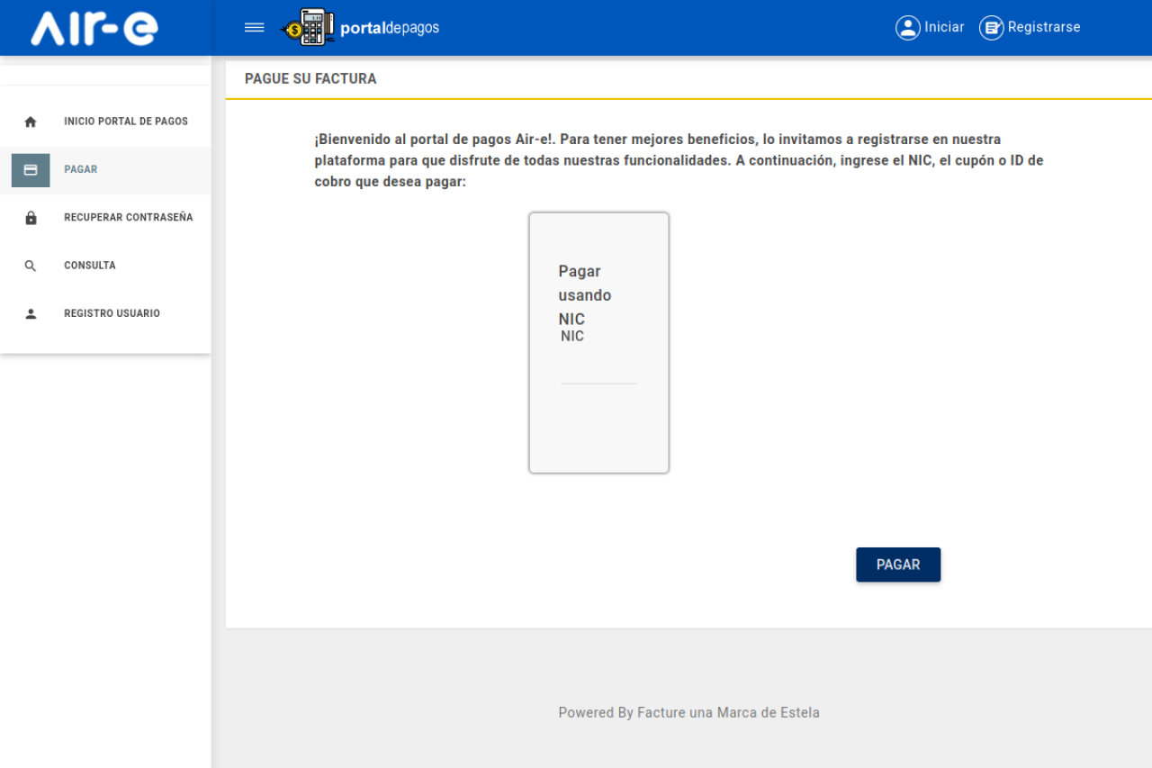This screenshot has width=1152, height=768.
Task: Click the portal de pagos calculator logo
Action: pyautogui.click(x=309, y=28)
